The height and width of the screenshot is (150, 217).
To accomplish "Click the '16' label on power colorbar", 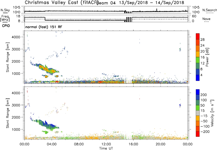I will point(202,57).
